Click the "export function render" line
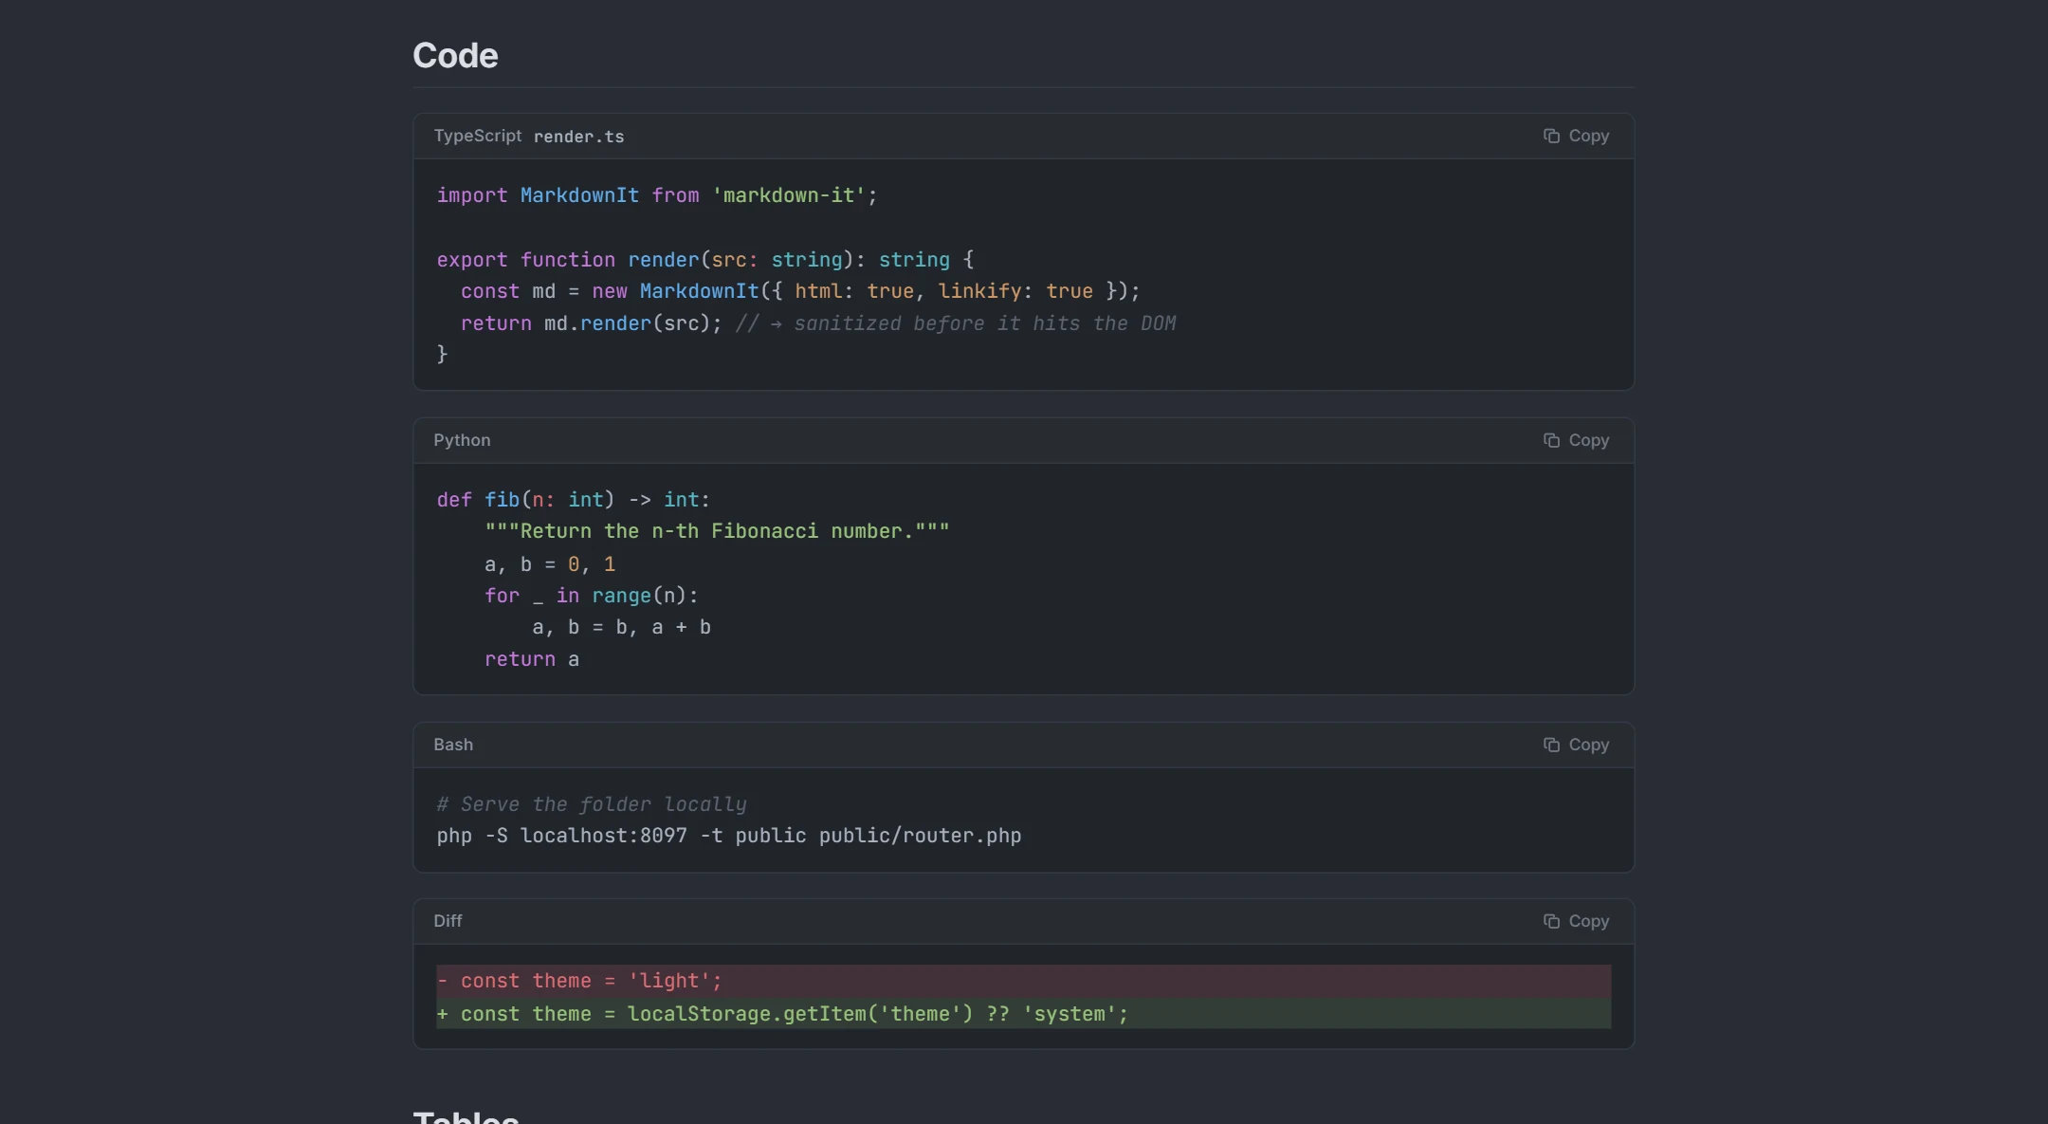This screenshot has height=1124, width=2048. coord(705,260)
